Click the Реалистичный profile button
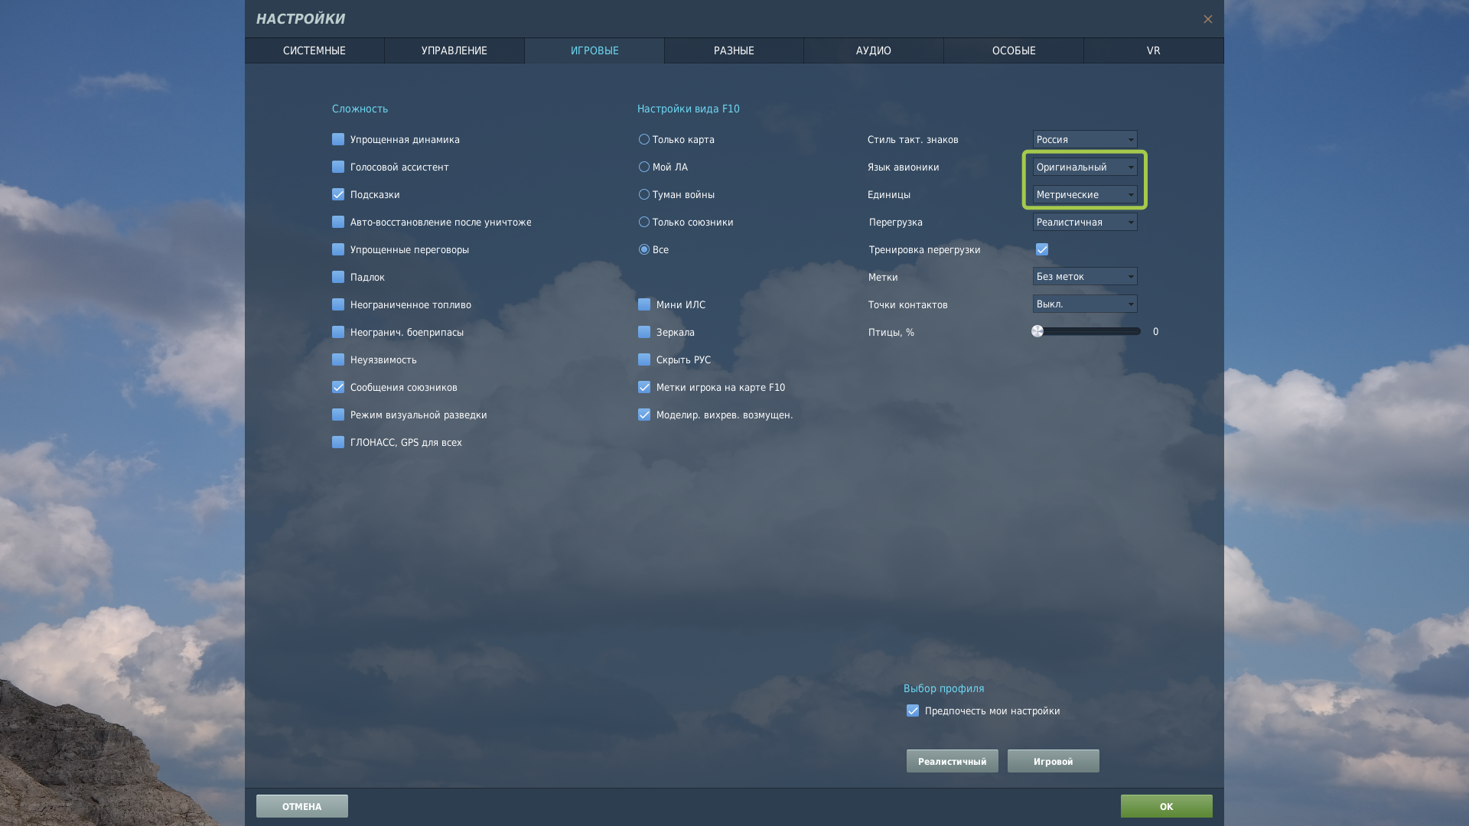 pos(952,761)
